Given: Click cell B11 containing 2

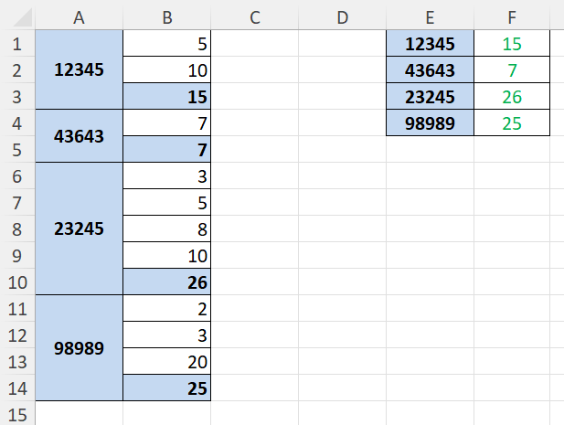Looking at the screenshot, I should [x=167, y=309].
